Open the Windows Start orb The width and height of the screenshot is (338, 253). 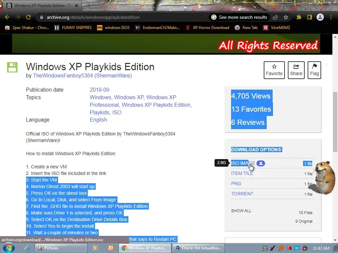[9, 248]
